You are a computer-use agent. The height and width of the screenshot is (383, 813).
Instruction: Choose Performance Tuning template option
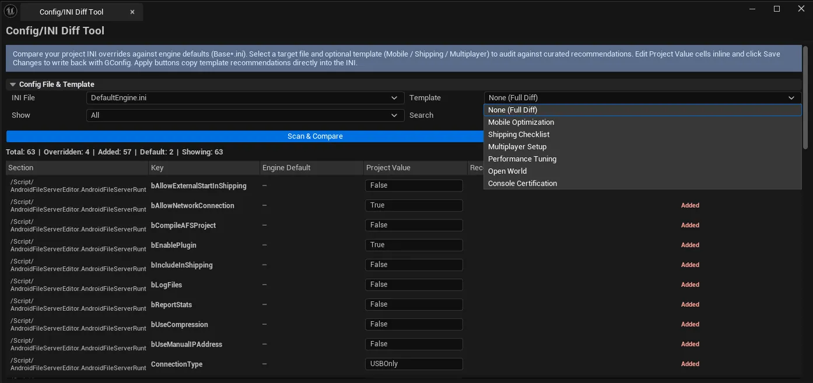click(x=643, y=159)
